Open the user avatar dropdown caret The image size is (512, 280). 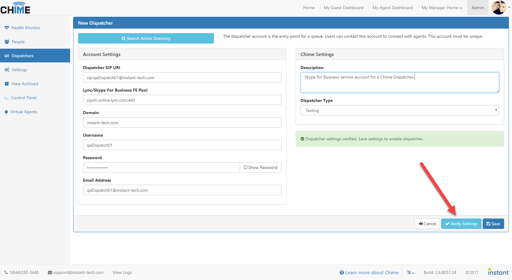point(509,7)
